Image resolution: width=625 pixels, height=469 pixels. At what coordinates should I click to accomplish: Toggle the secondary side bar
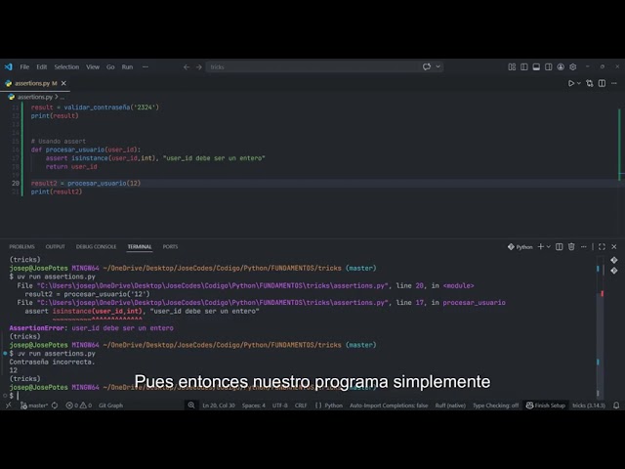coord(549,66)
